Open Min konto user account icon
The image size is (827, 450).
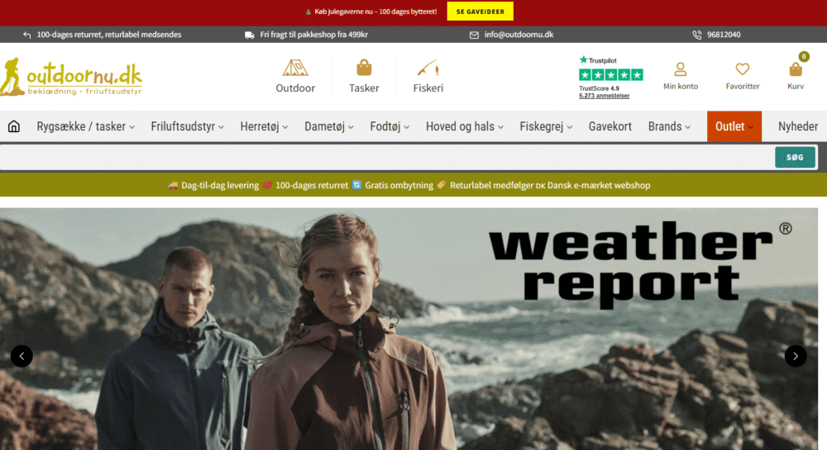click(680, 76)
